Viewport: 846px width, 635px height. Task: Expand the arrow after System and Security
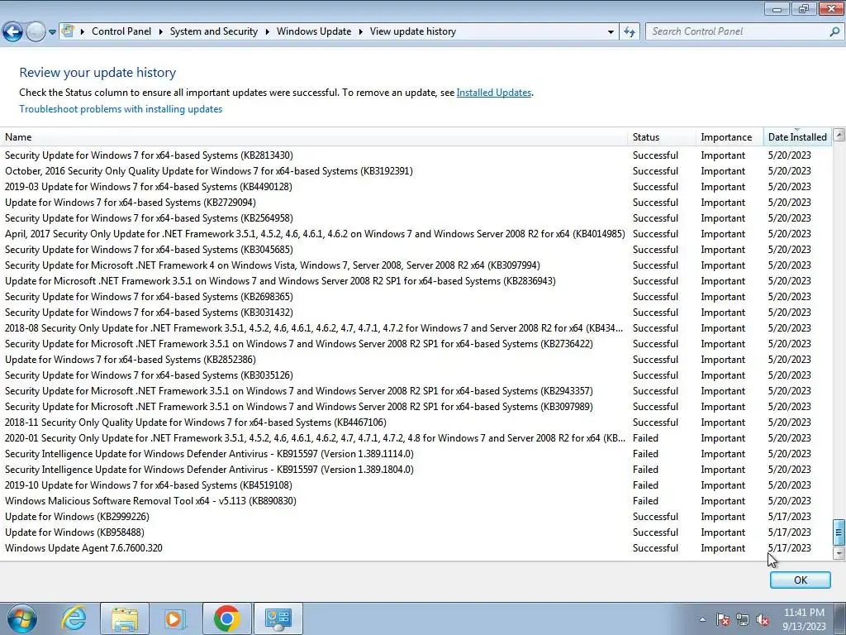click(267, 32)
